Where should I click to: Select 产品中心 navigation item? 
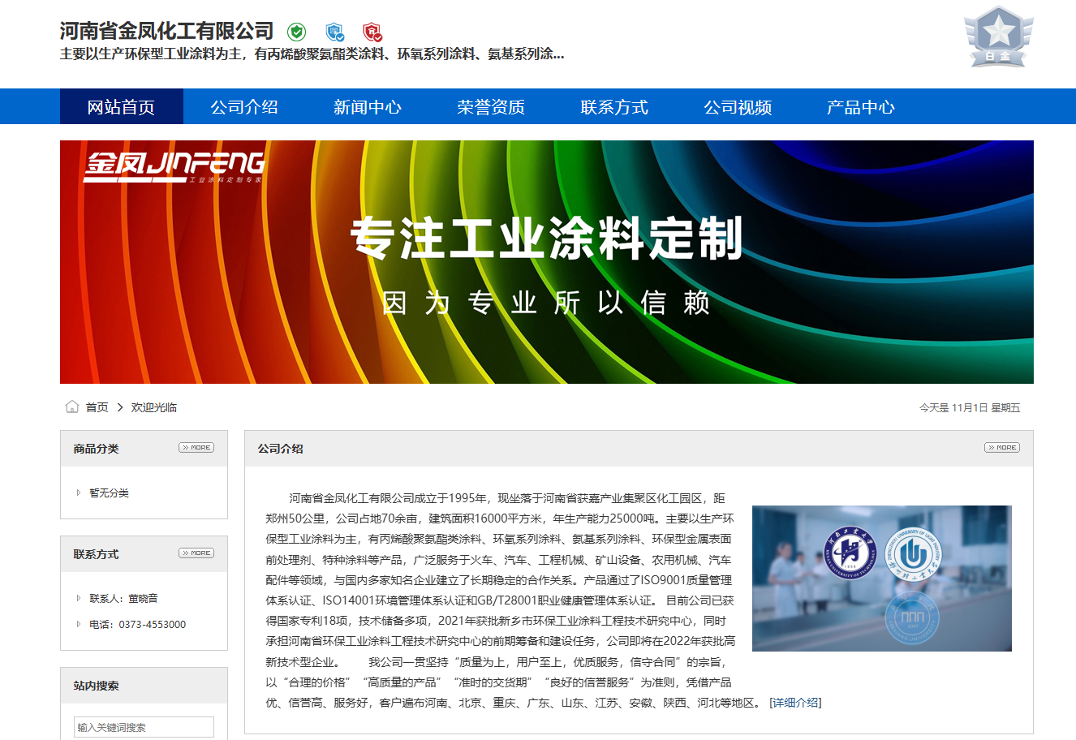(x=860, y=107)
